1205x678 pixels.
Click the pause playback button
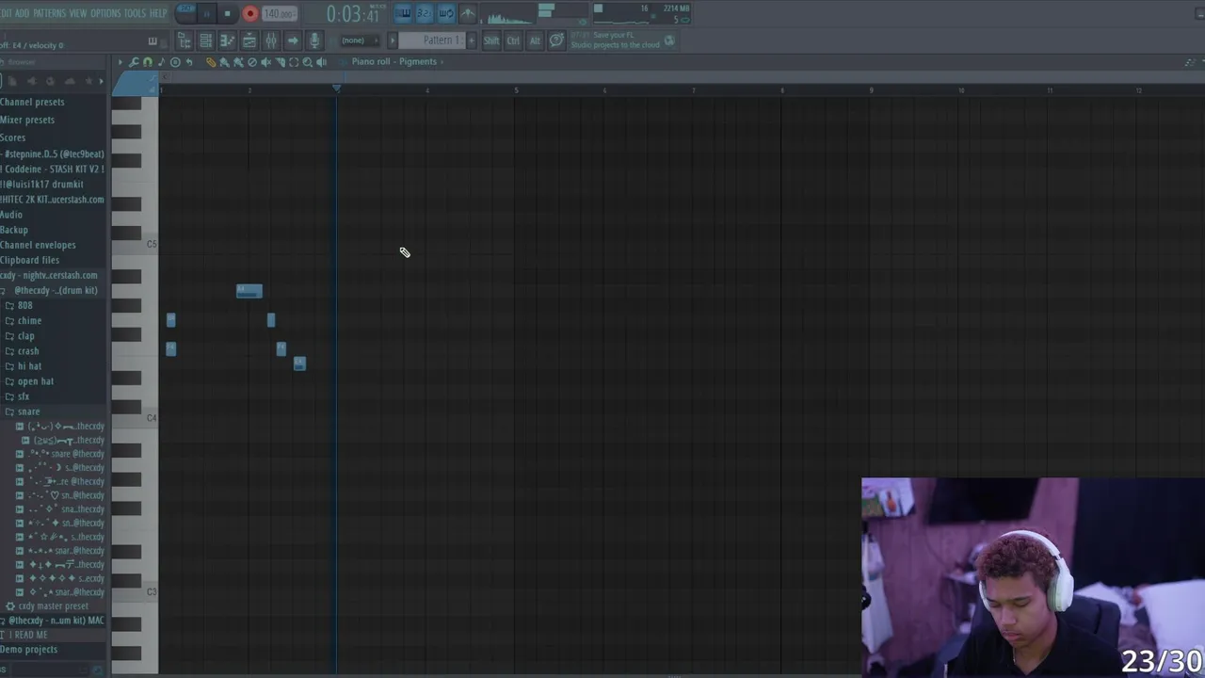(x=207, y=13)
